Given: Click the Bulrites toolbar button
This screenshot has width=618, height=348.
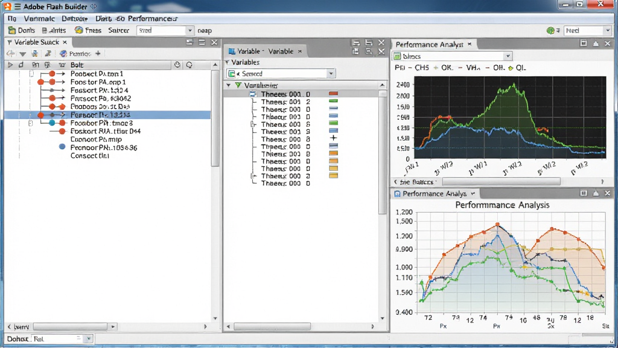Looking at the screenshot, I should coord(54,30).
